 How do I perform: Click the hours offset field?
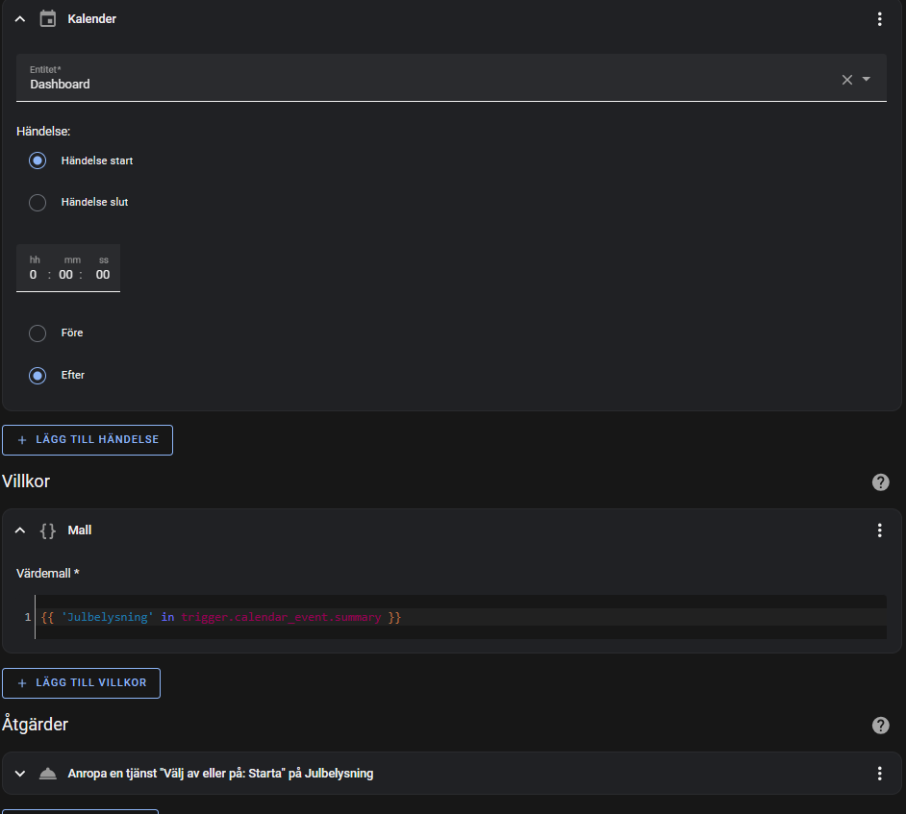coord(34,275)
